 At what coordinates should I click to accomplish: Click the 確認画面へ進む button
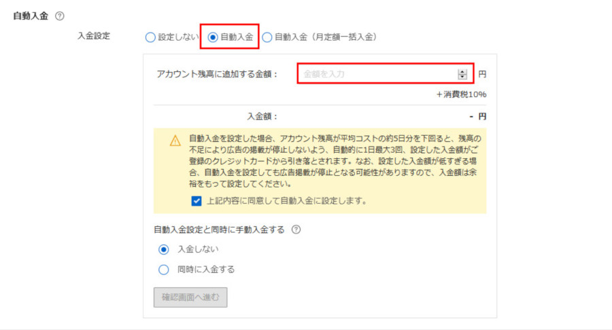click(x=190, y=297)
